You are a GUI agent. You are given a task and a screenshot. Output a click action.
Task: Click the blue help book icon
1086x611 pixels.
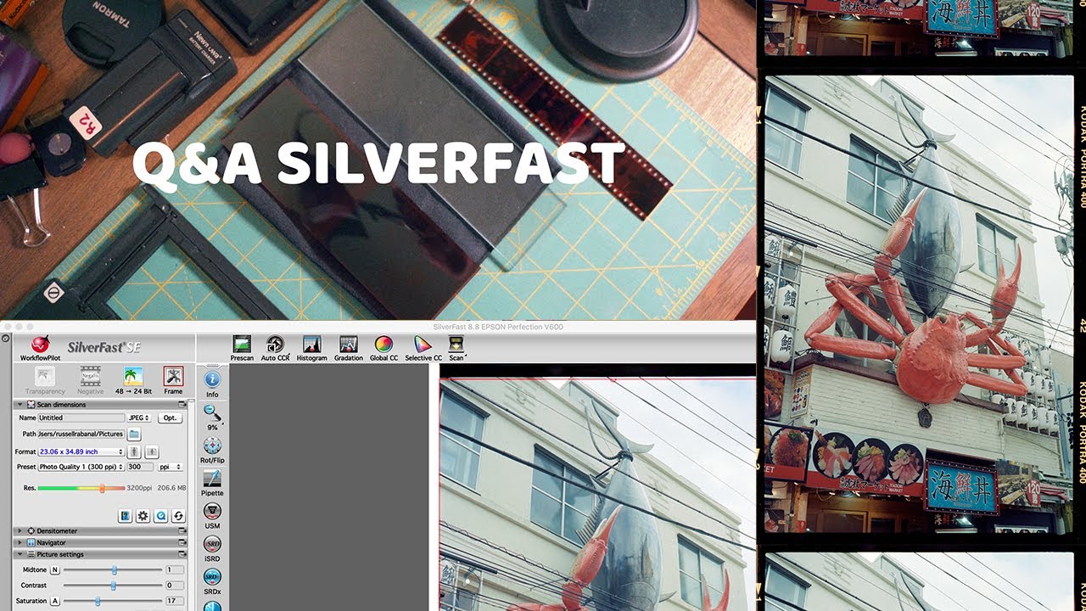pyautogui.click(x=126, y=516)
